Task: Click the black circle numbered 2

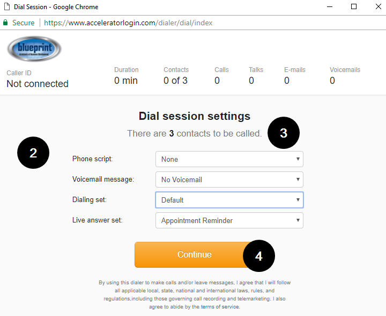Action: tap(33, 153)
